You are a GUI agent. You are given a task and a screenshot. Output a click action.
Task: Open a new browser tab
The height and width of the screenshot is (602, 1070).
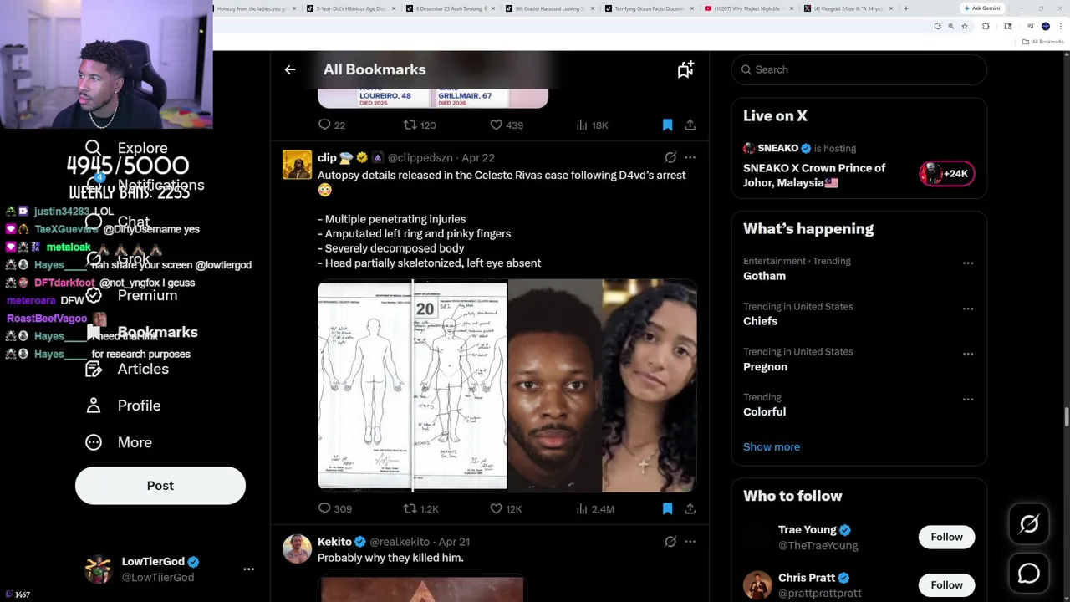905,8
